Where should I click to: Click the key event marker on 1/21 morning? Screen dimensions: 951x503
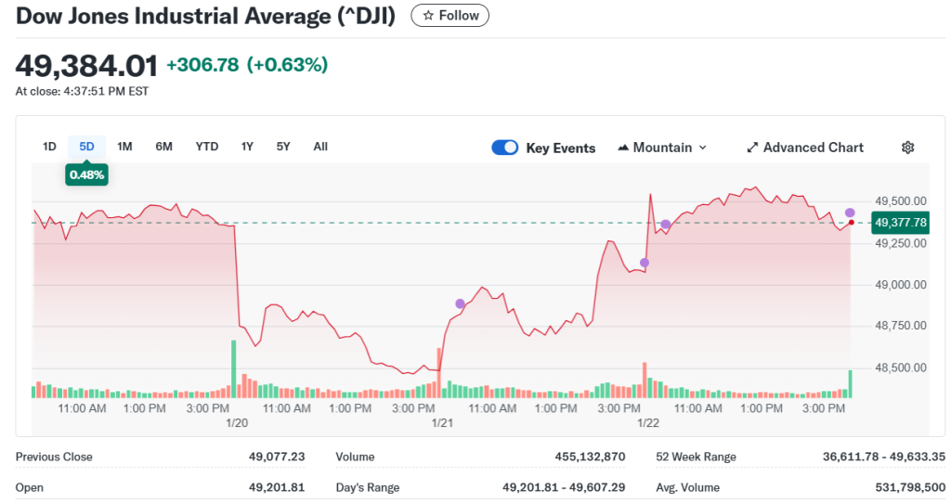click(460, 303)
